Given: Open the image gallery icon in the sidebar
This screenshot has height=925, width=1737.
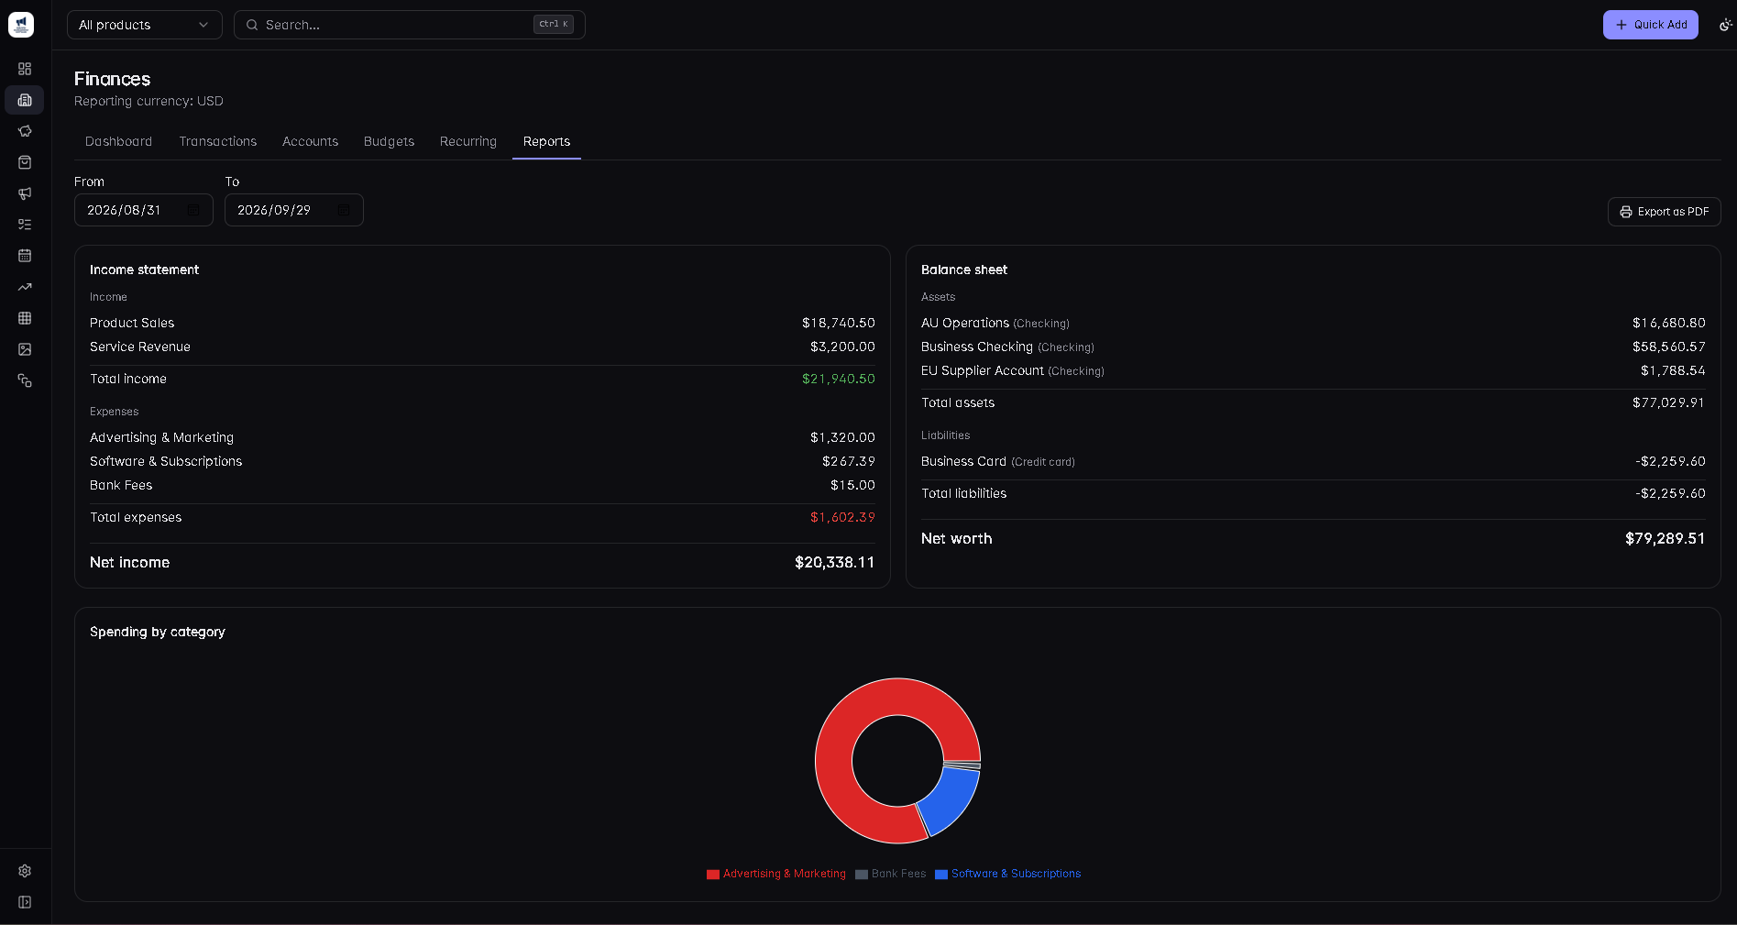Looking at the screenshot, I should 25,349.
